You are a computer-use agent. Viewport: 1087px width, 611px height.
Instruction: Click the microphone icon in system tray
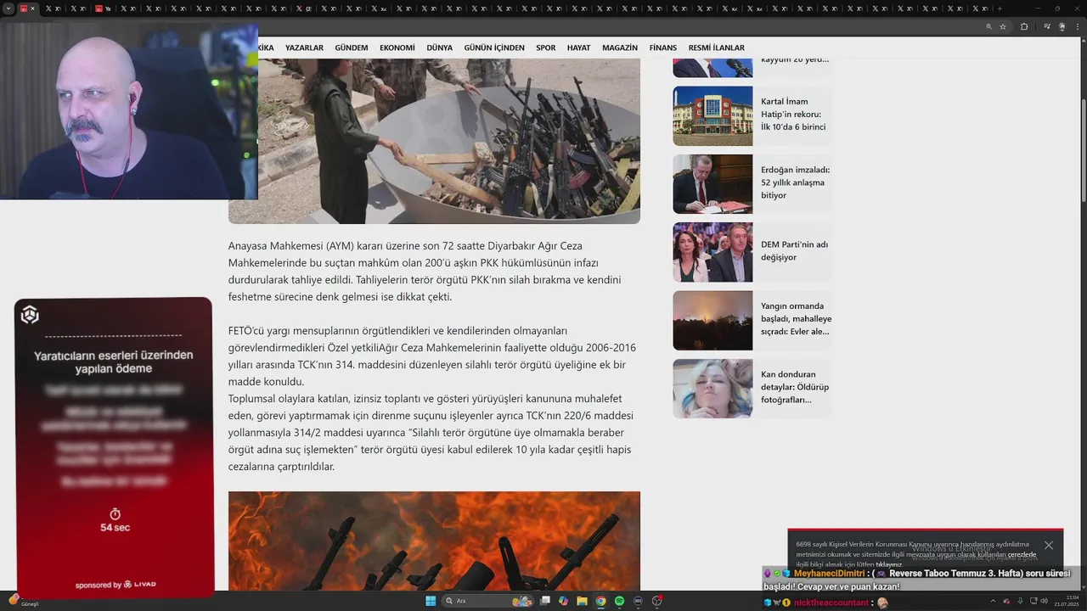pos(1020,601)
